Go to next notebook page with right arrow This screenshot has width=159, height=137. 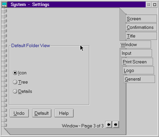pyautogui.click(x=116, y=125)
